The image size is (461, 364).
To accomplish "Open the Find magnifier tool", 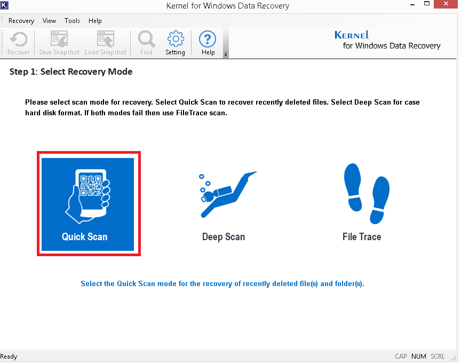I will point(146,43).
